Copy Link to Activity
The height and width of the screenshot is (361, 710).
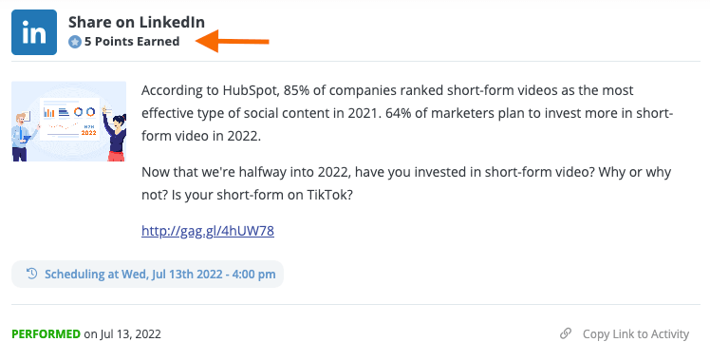[x=636, y=334]
